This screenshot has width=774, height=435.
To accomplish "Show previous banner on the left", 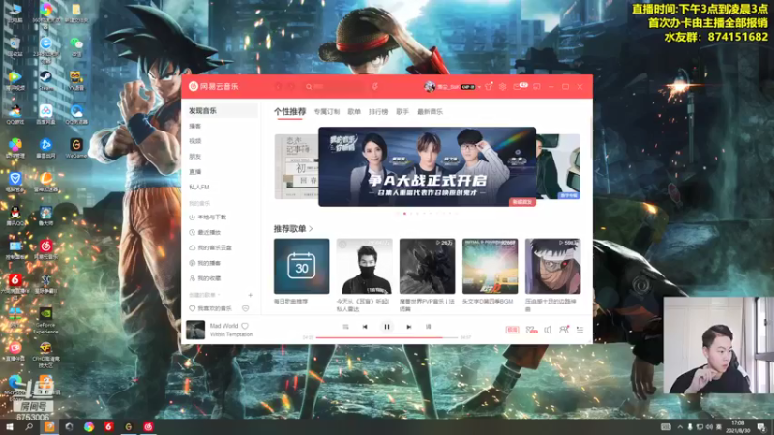I will [x=296, y=166].
